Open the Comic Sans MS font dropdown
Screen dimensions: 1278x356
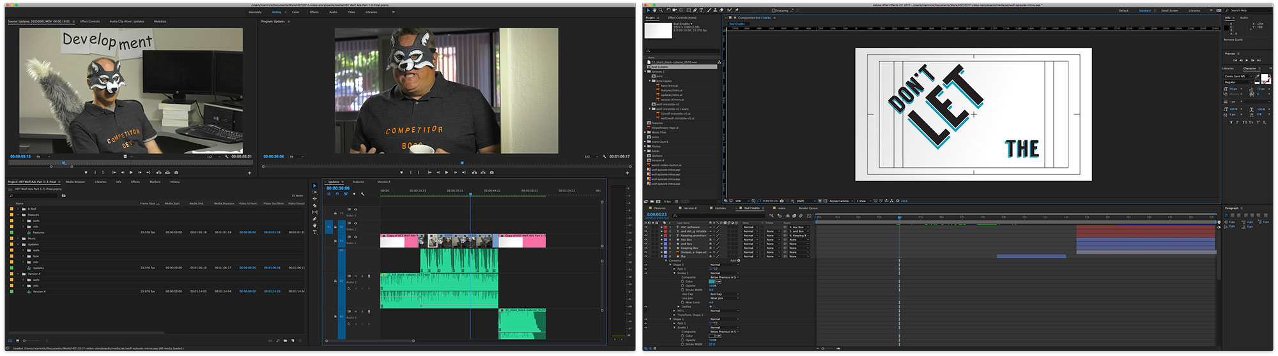tap(1238, 77)
